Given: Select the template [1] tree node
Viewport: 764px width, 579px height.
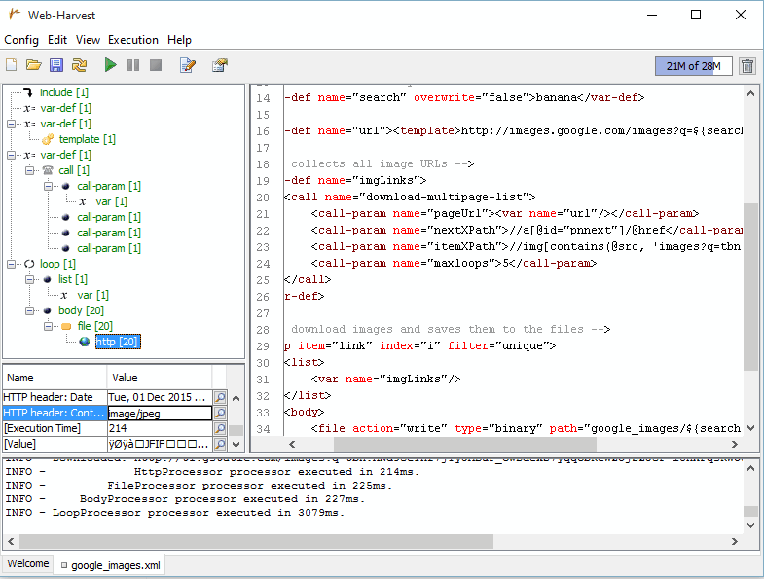Looking at the screenshot, I should [x=88, y=139].
